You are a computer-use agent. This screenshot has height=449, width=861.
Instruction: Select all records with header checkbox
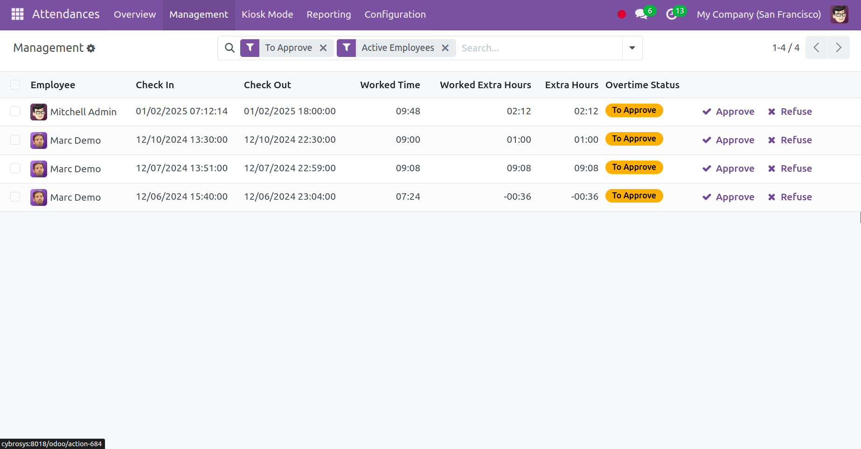pos(15,84)
